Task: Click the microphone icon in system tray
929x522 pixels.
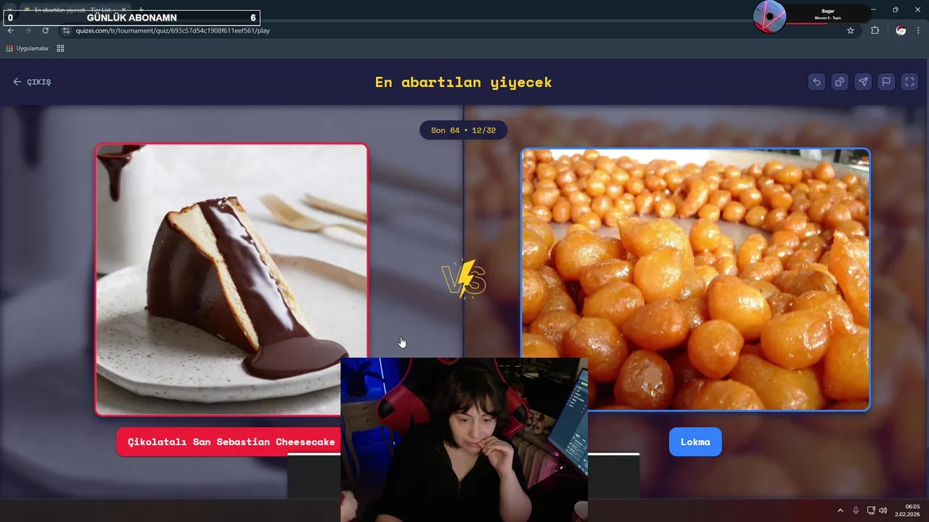Action: 856,510
